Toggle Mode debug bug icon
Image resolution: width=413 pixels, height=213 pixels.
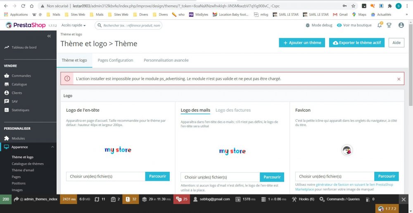(307, 25)
